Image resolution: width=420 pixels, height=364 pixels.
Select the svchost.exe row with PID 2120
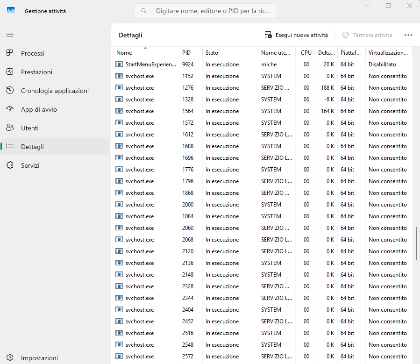(x=263, y=251)
